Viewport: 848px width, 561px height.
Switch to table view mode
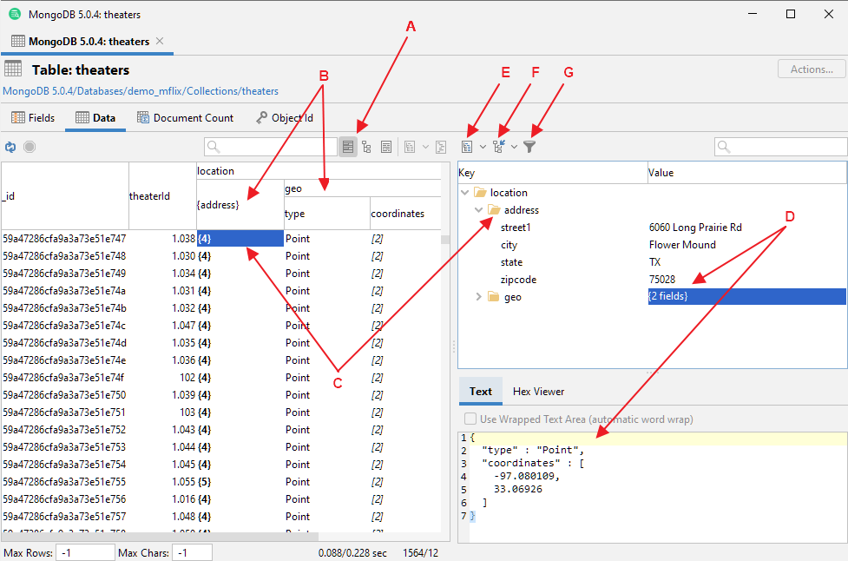point(347,146)
